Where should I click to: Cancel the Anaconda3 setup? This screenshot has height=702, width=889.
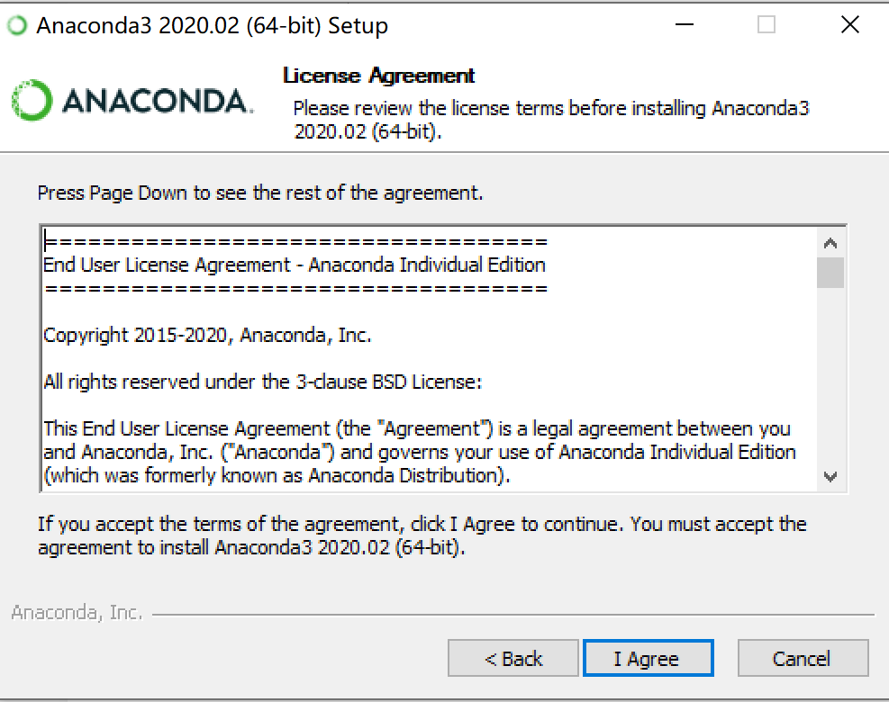(x=803, y=658)
